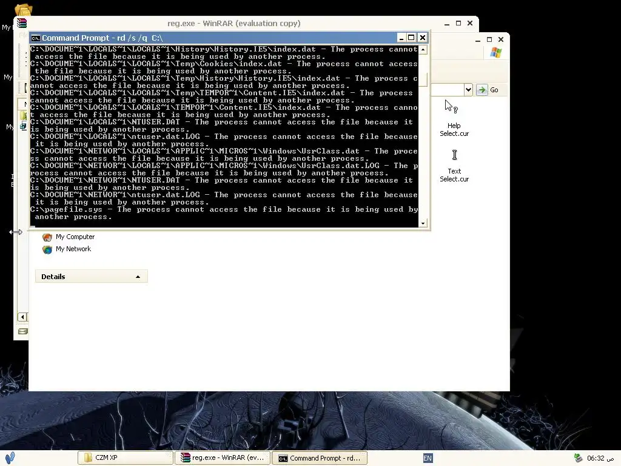The image size is (621, 466).
Task: Switch to reg.exe - WinRAR taskbar button
Action: point(223,458)
